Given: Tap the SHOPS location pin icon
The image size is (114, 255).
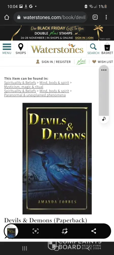Looking at the screenshot, I should pyautogui.click(x=21, y=49).
